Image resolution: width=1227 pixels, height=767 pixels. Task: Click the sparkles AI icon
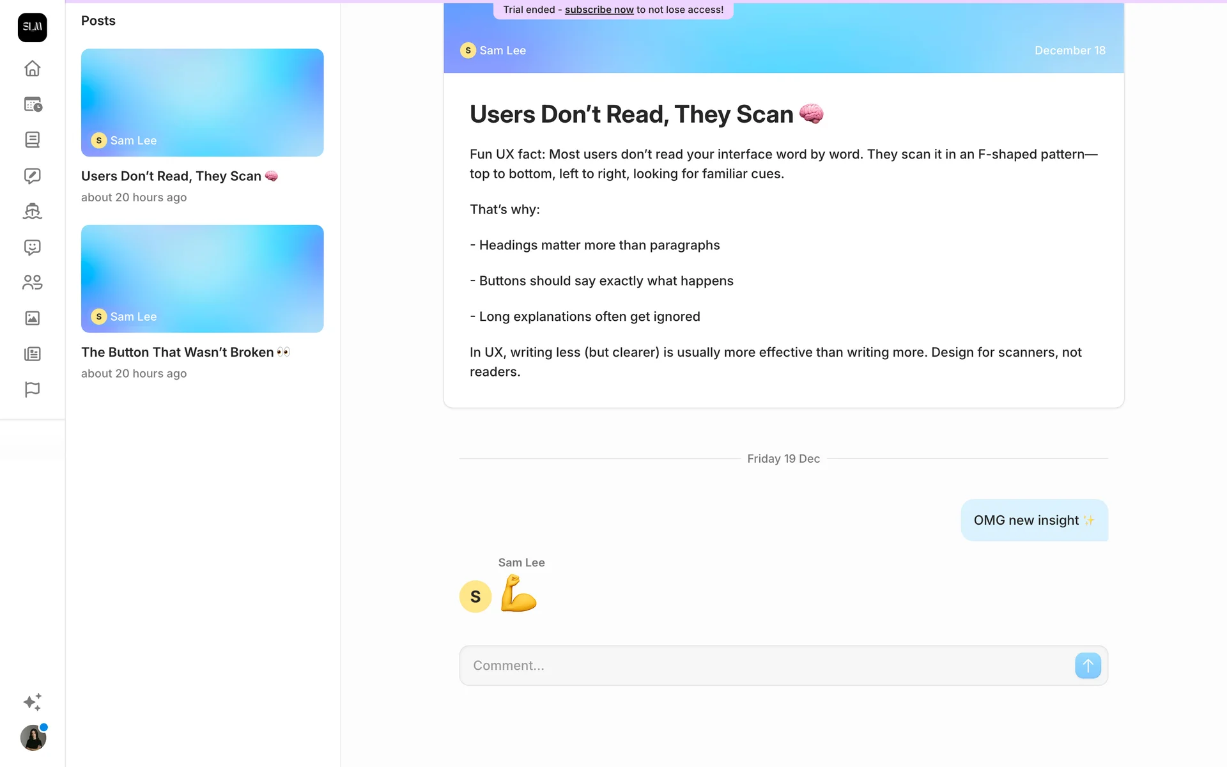(32, 702)
